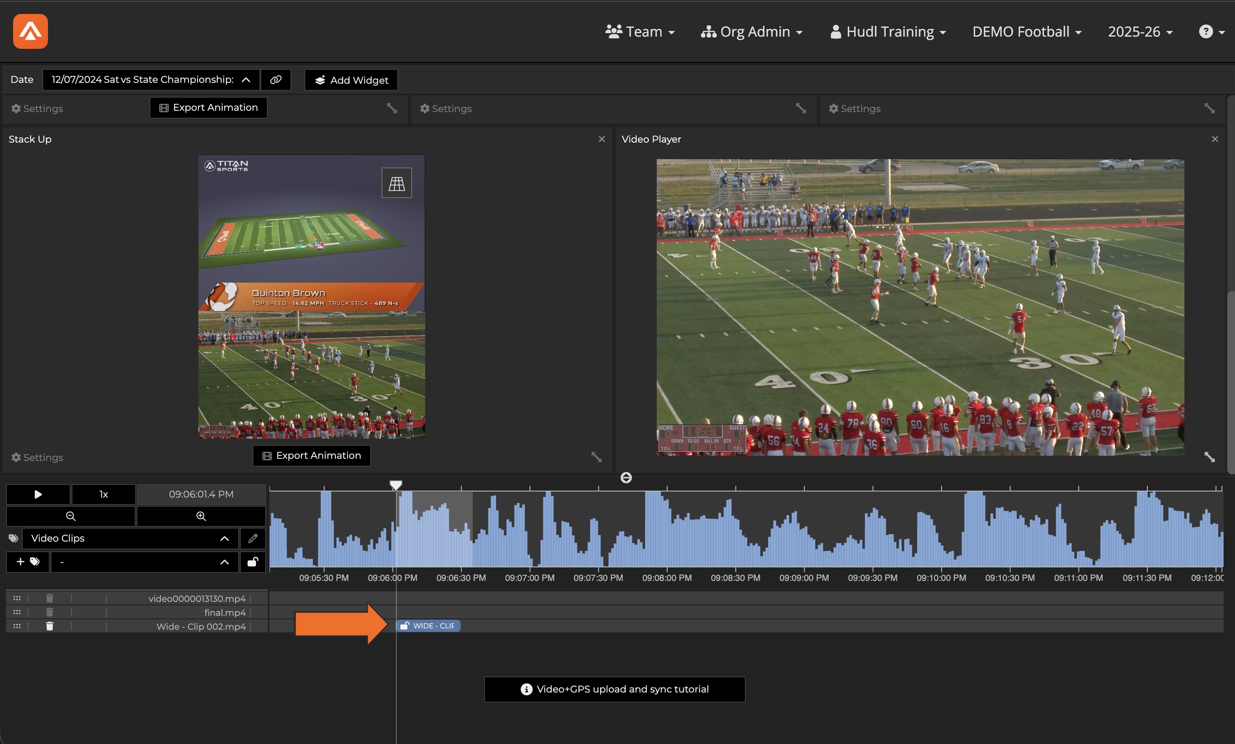
Task: Expand the Video Clips dropdown
Action: click(130, 539)
